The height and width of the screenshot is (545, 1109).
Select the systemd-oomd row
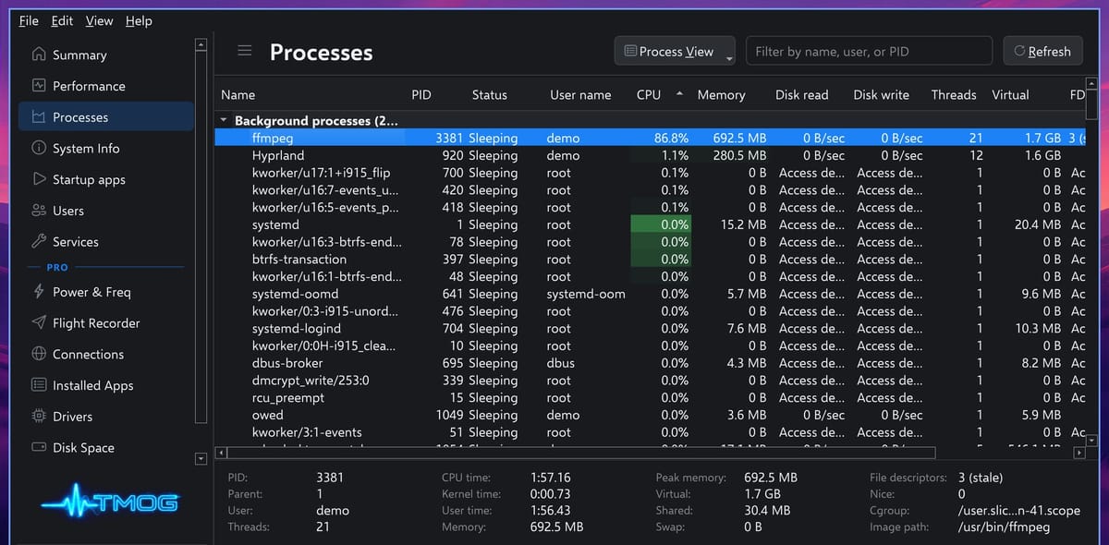click(x=651, y=294)
